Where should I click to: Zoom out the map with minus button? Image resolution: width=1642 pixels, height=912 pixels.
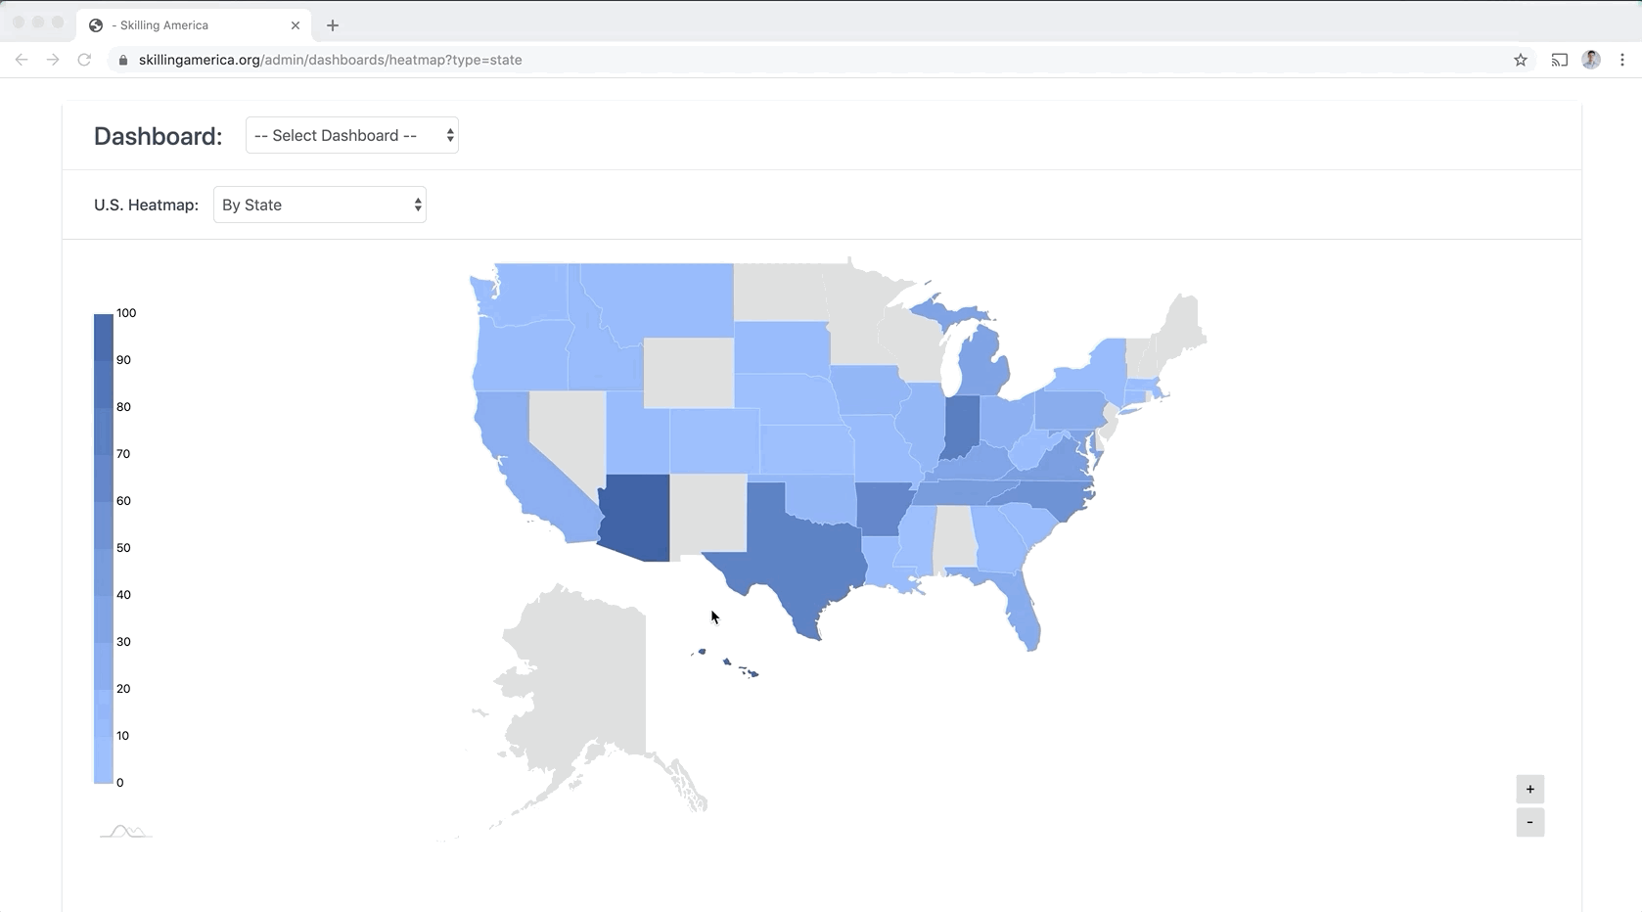pos(1530,823)
